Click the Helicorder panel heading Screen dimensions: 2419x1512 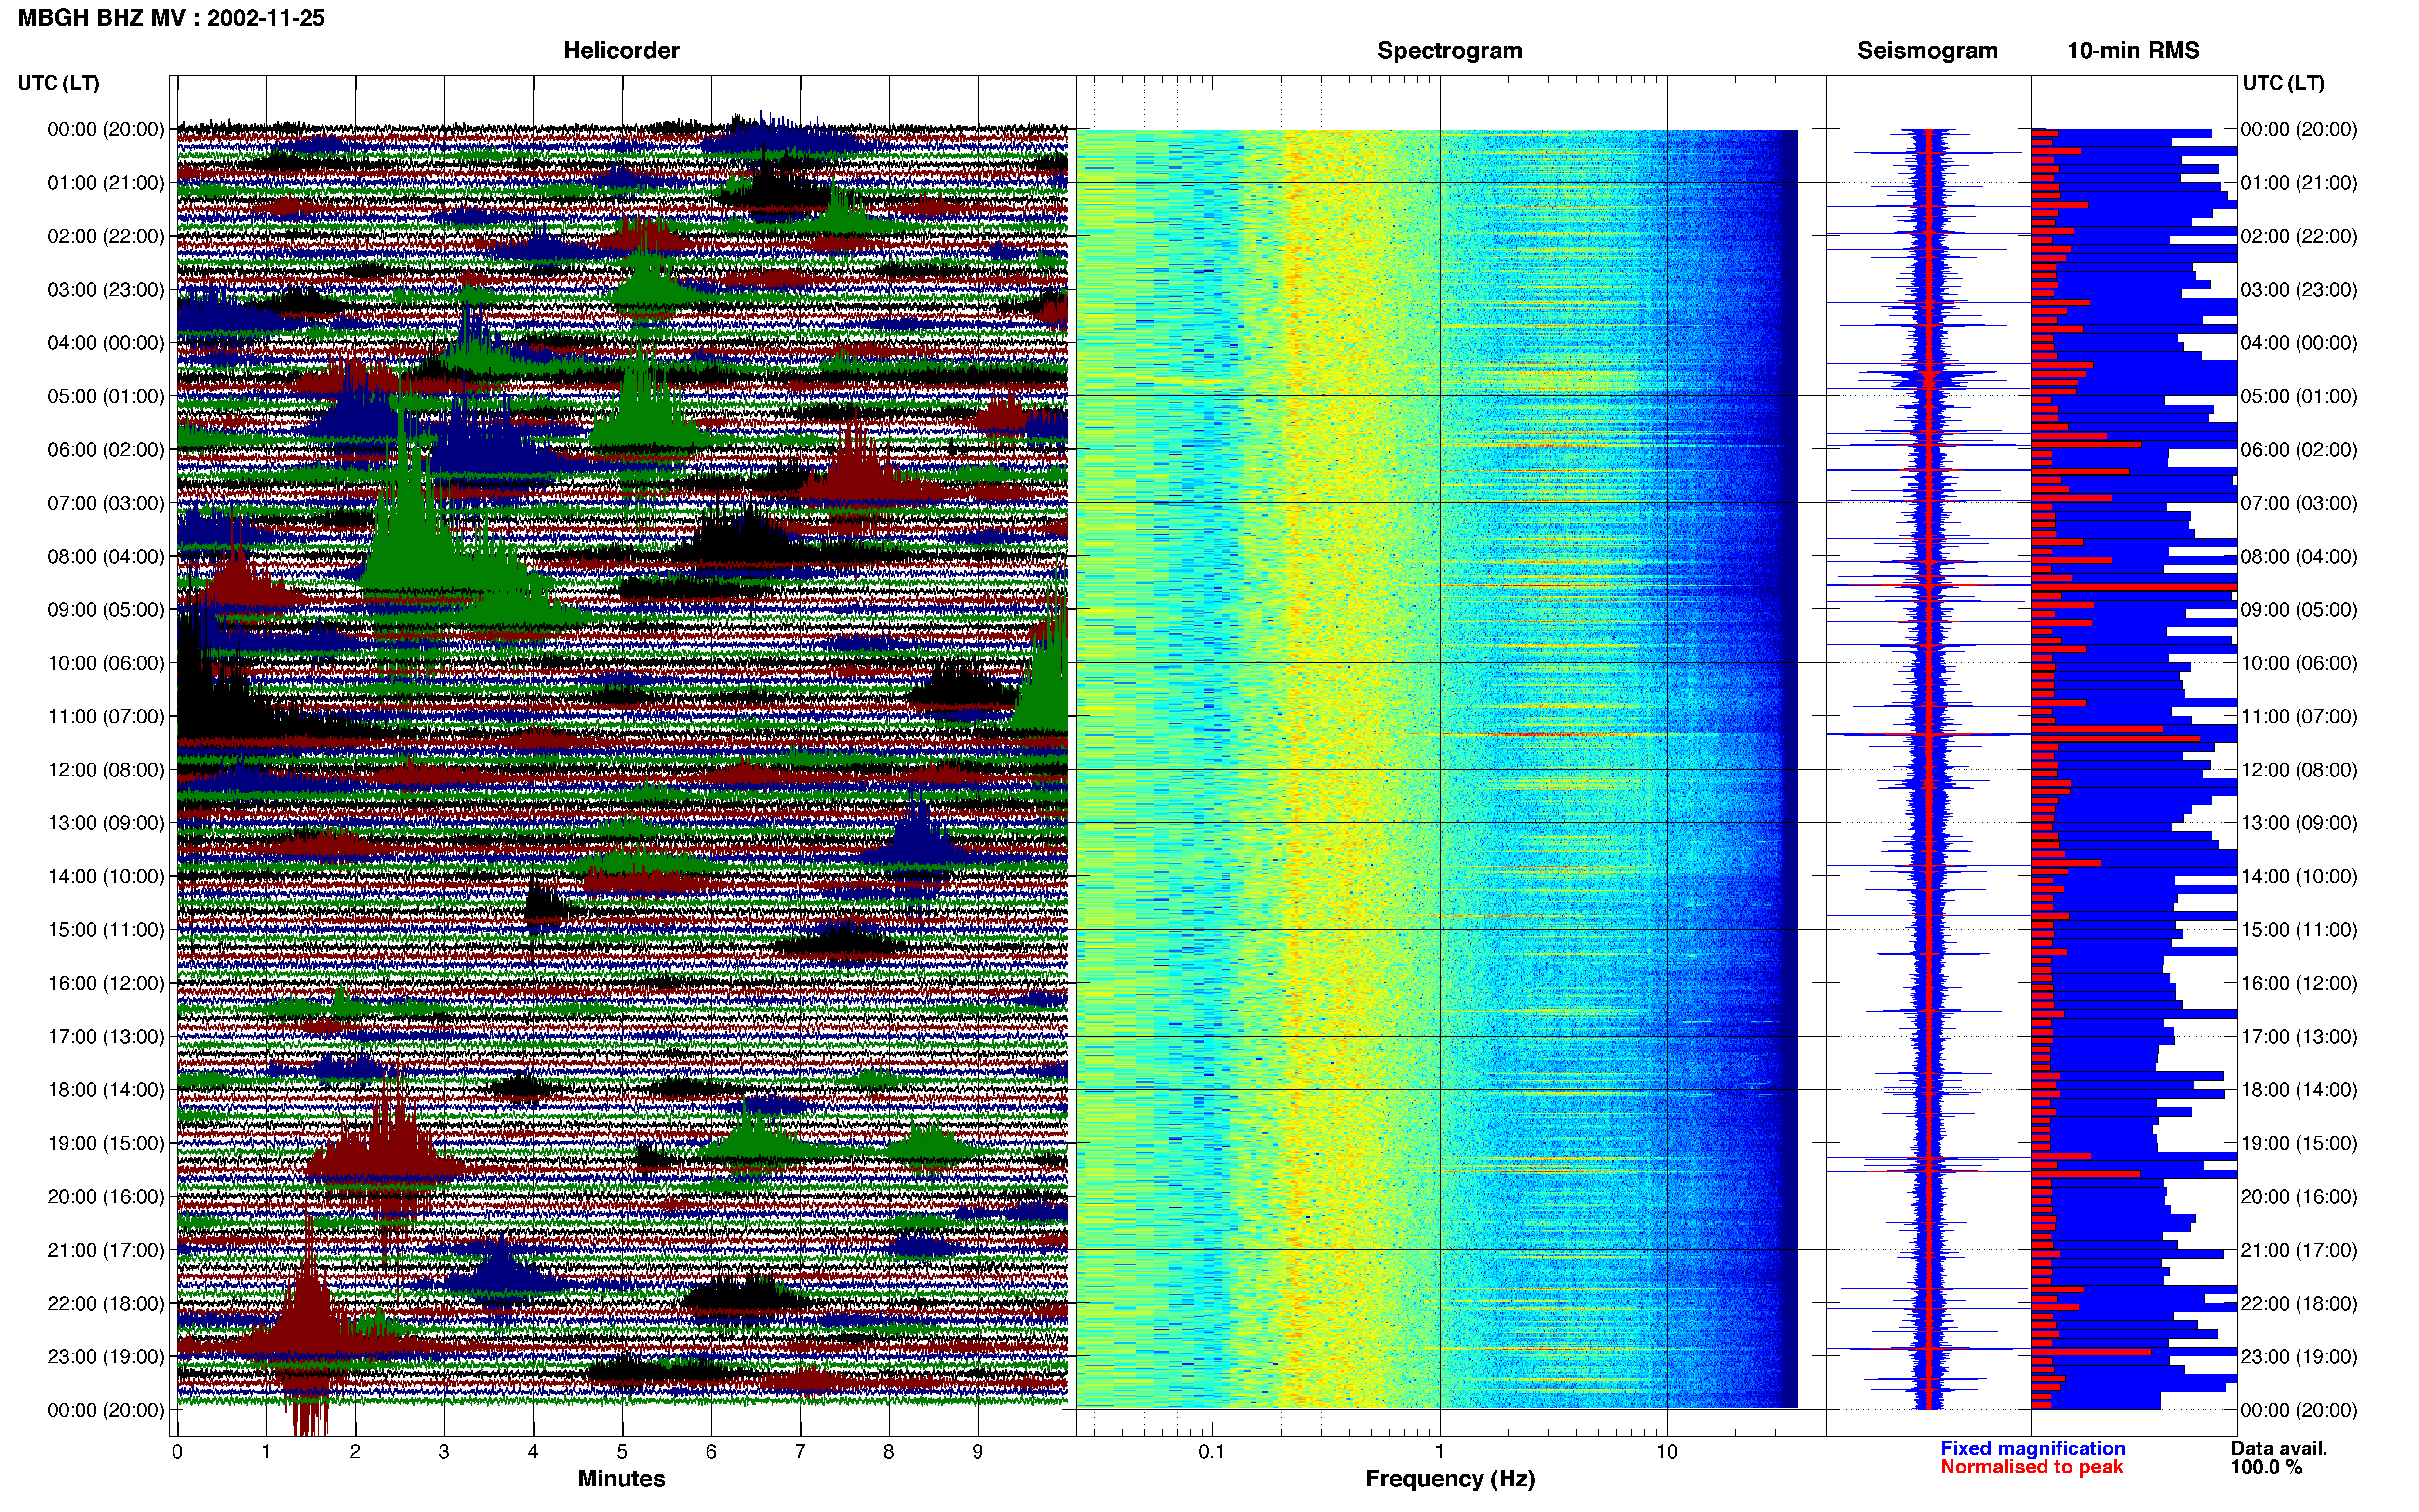[621, 50]
